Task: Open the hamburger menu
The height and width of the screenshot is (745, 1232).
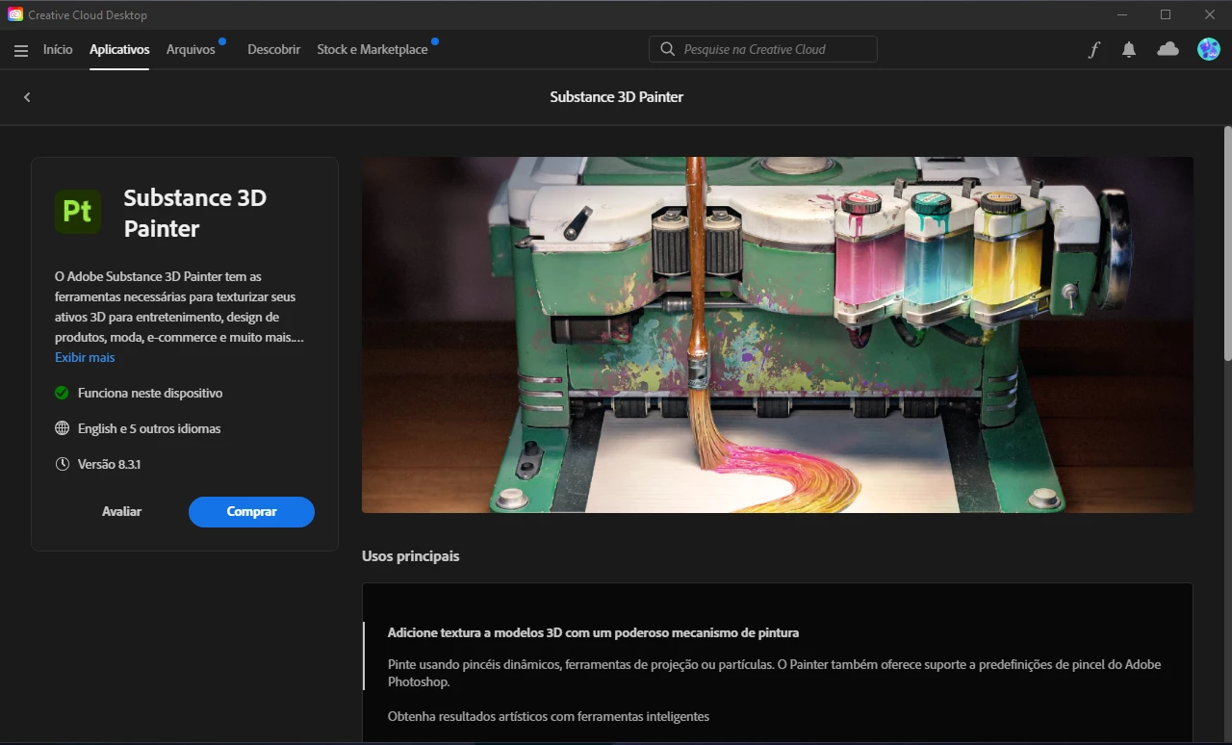Action: pos(21,50)
